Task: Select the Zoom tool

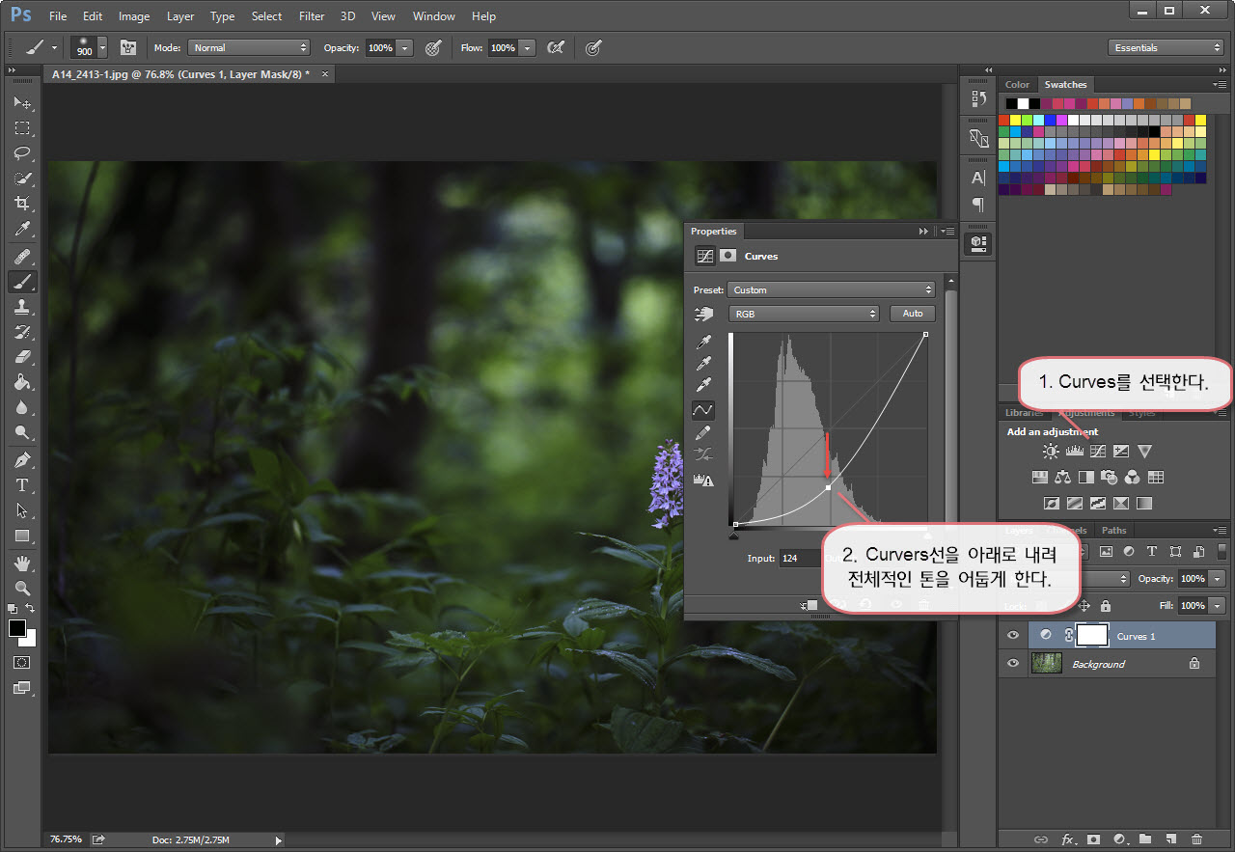Action: [x=22, y=588]
